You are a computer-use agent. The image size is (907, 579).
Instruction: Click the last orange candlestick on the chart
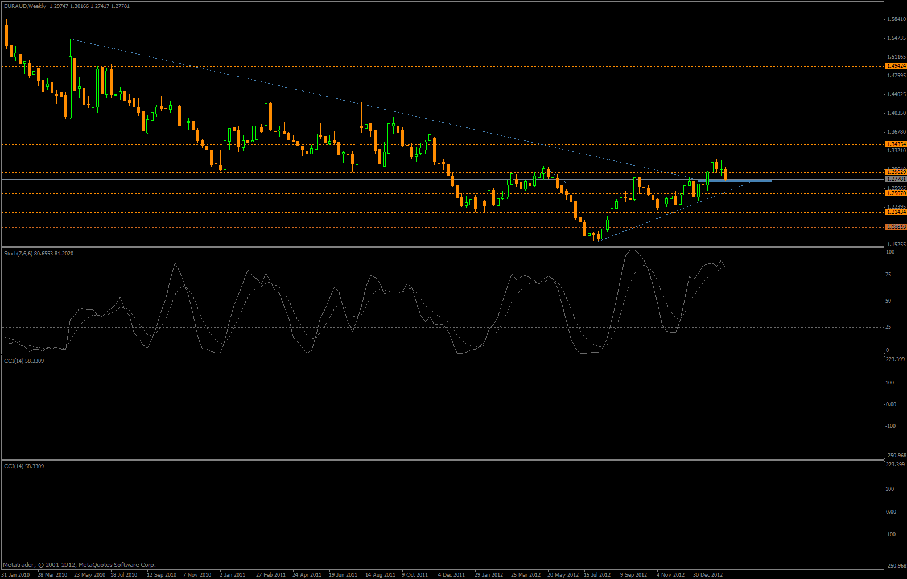pyautogui.click(x=725, y=174)
